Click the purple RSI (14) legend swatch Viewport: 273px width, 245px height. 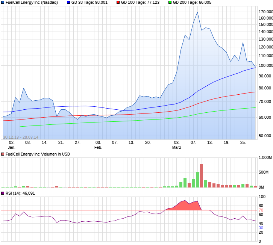(3, 193)
